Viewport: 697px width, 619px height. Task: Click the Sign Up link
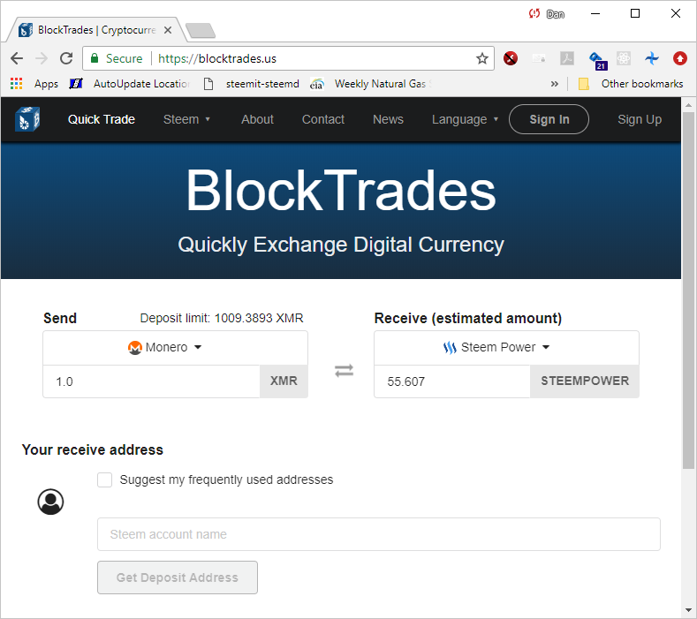tap(640, 119)
